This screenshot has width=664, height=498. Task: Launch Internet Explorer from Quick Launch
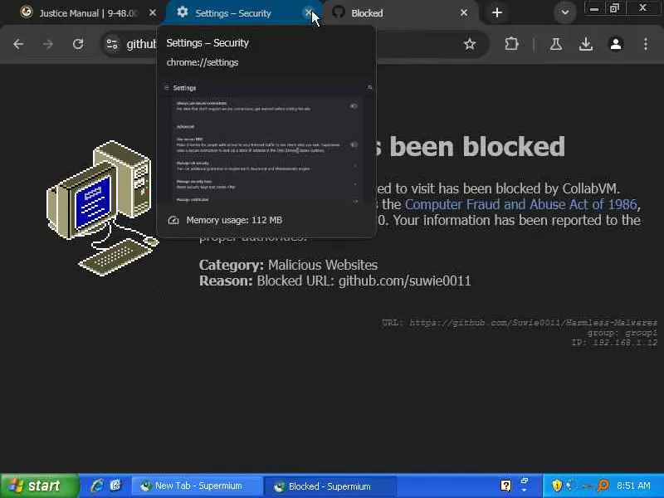pyautogui.click(x=97, y=486)
